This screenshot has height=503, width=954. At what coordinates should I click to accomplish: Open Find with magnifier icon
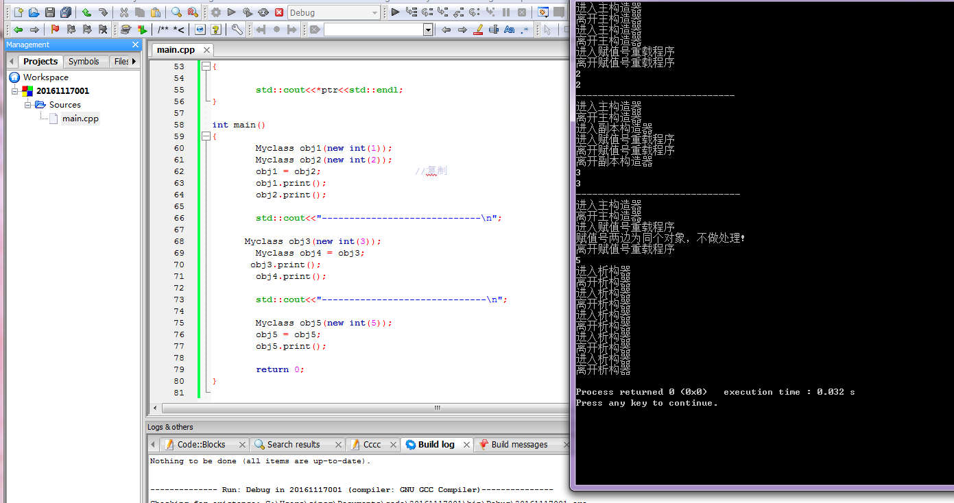pos(176,12)
